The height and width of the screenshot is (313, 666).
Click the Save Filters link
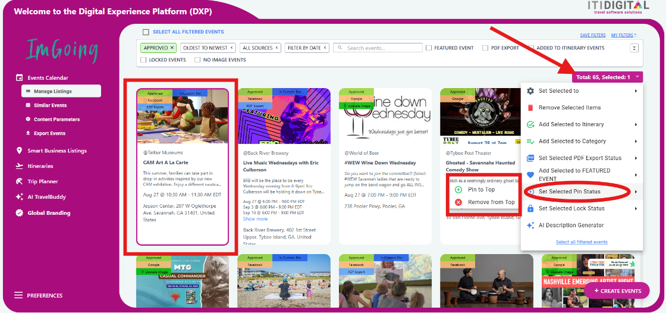[x=593, y=35]
